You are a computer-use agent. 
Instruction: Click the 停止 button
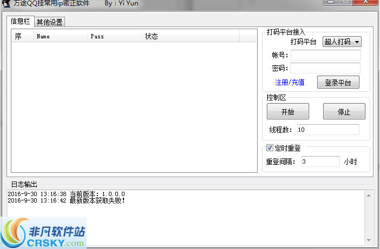[344, 111]
